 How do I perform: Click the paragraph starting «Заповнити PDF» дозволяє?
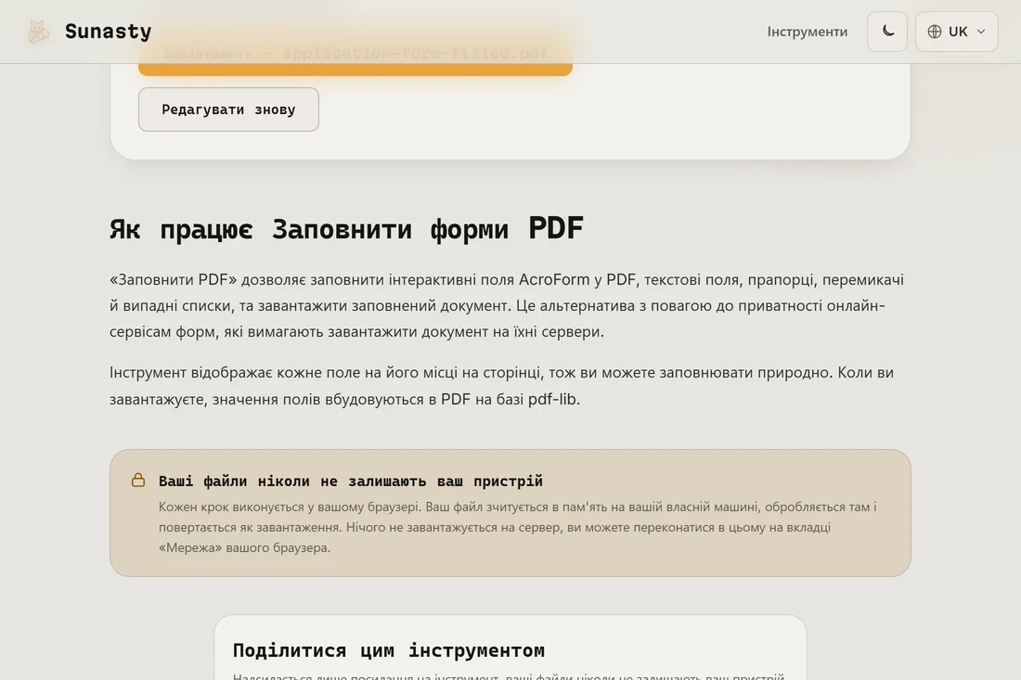click(507, 305)
